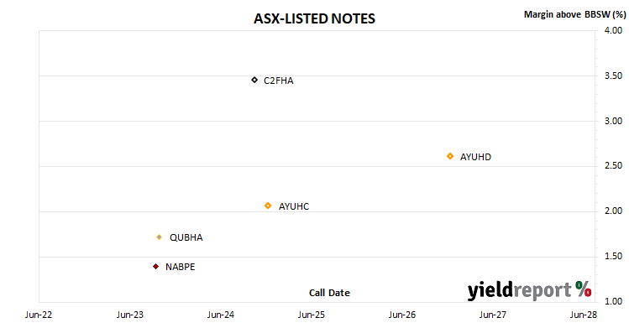629x328 pixels.
Task: Click the yieldreport logo text
Action: [x=519, y=290]
